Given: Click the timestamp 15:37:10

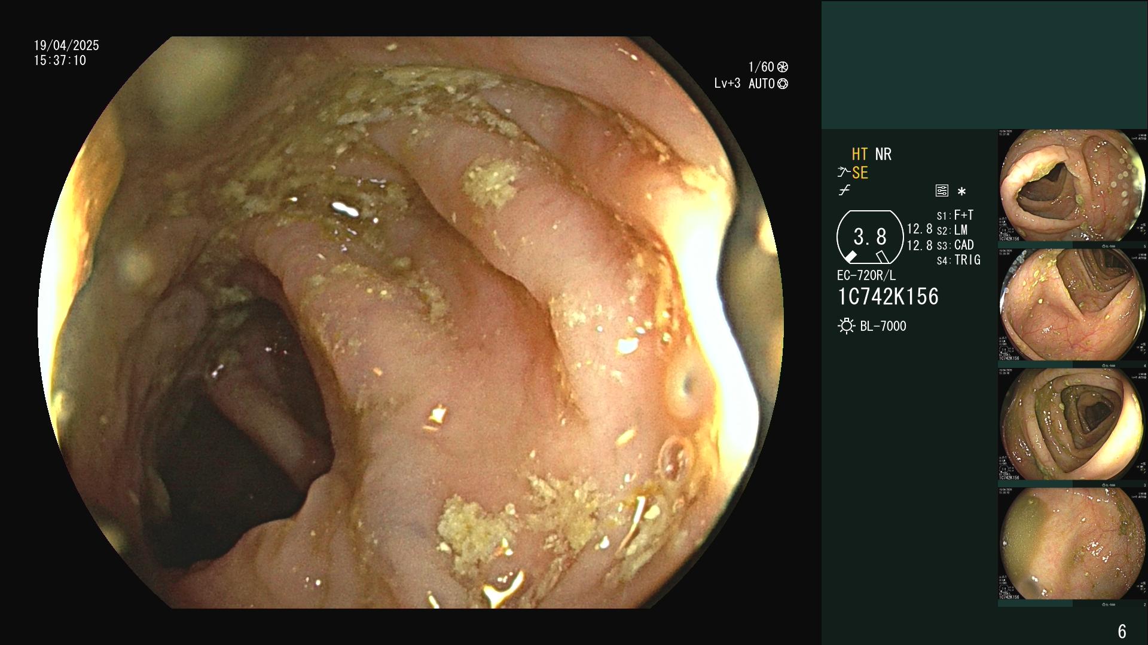Looking at the screenshot, I should [x=60, y=60].
